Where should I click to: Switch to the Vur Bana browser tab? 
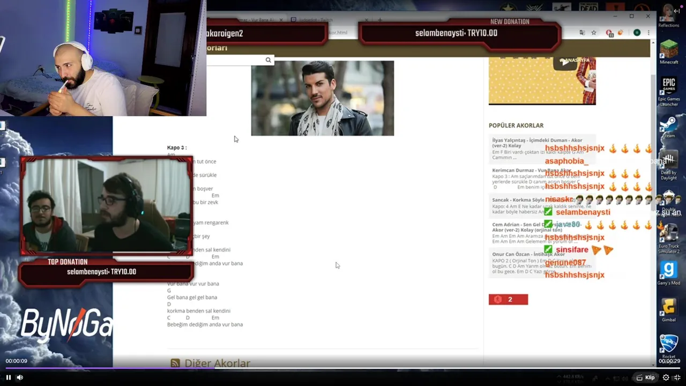click(x=247, y=20)
